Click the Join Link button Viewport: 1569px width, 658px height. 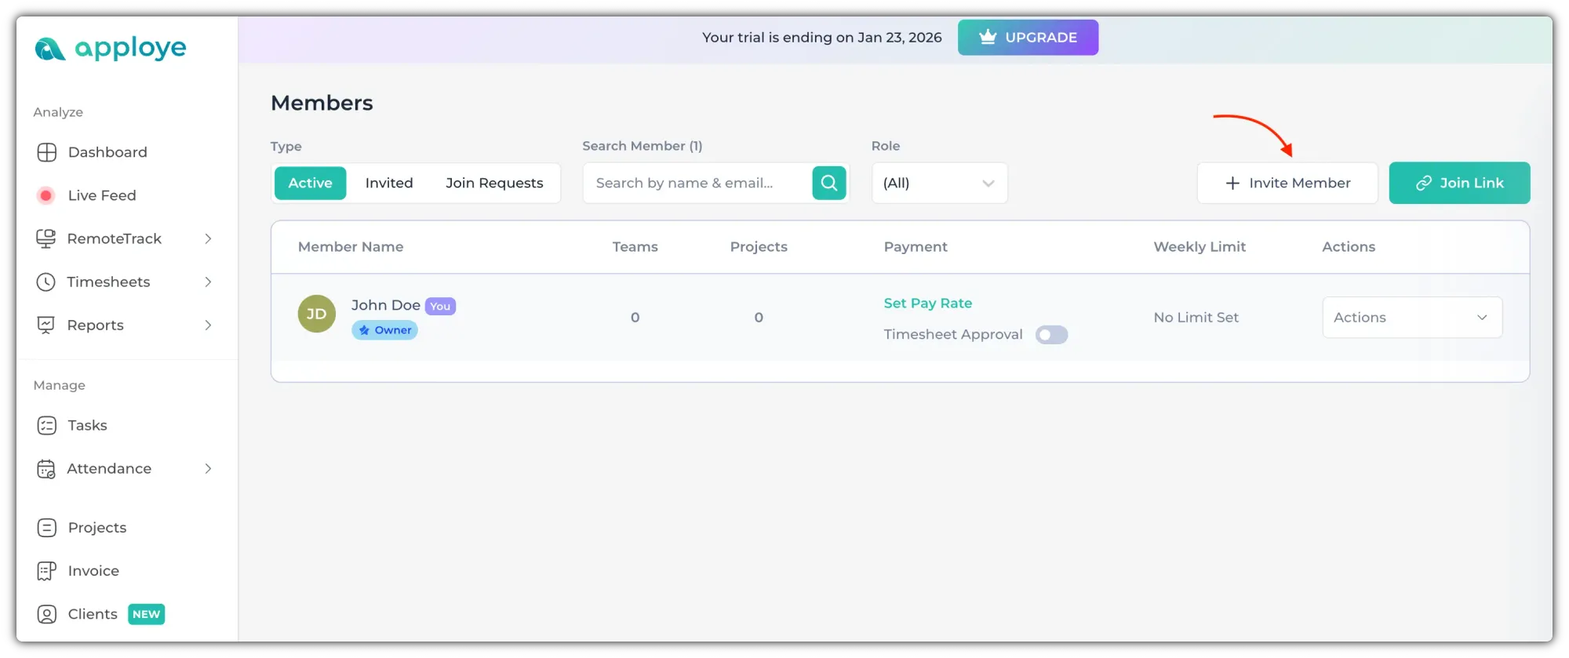tap(1459, 183)
